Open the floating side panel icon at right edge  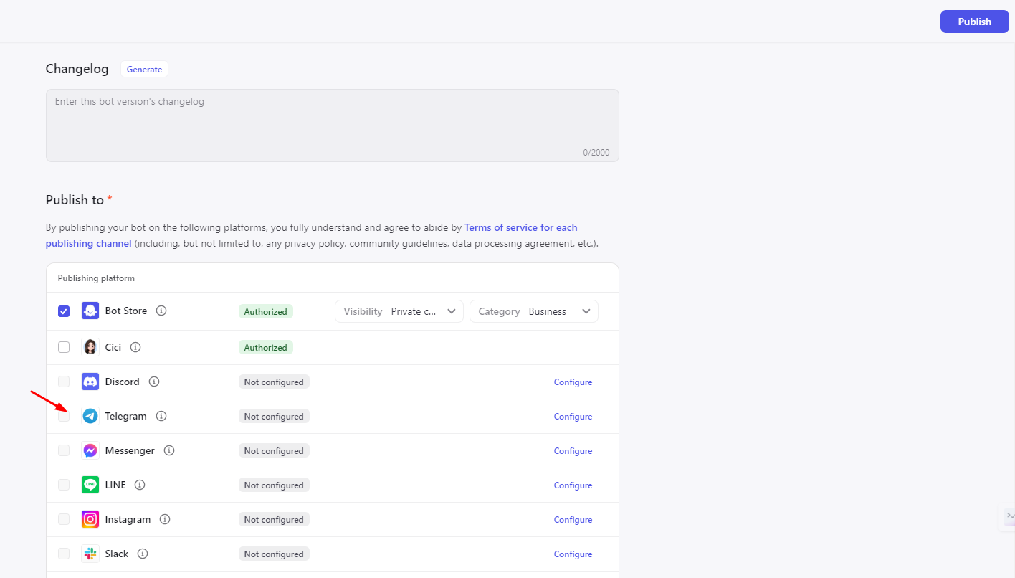coord(1009,516)
